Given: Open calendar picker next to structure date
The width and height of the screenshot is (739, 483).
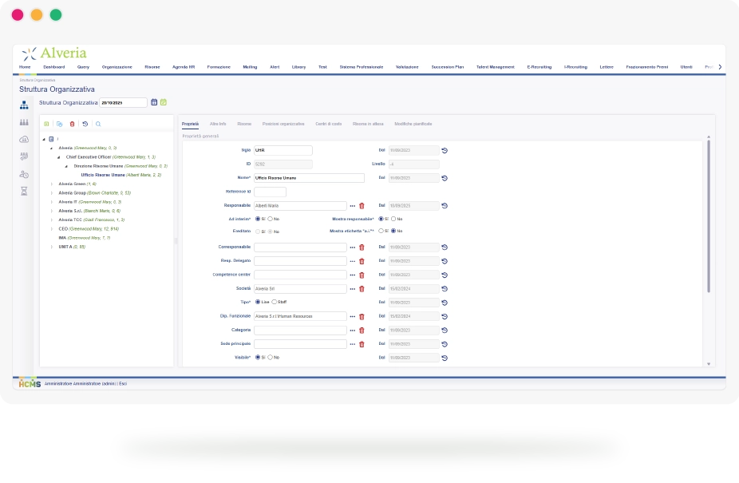Looking at the screenshot, I should (x=154, y=102).
